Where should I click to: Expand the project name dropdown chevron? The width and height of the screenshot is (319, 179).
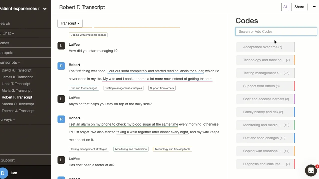point(45,9)
